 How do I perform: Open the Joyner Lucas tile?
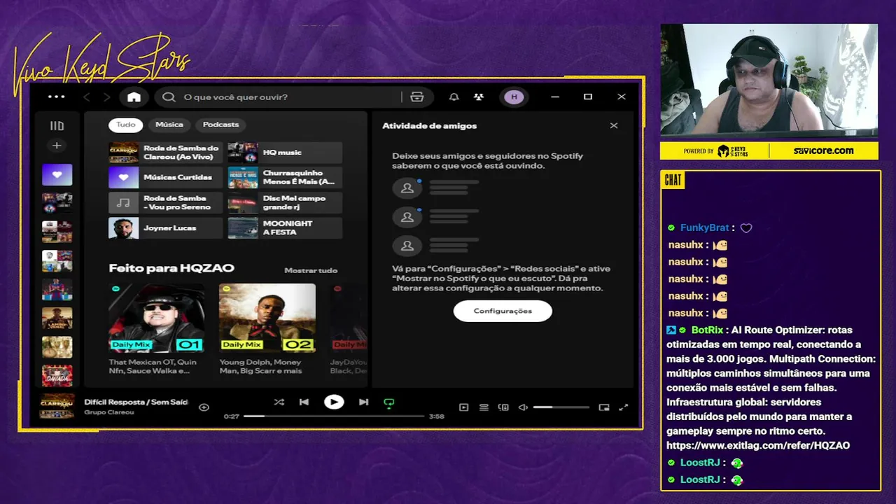(x=165, y=228)
